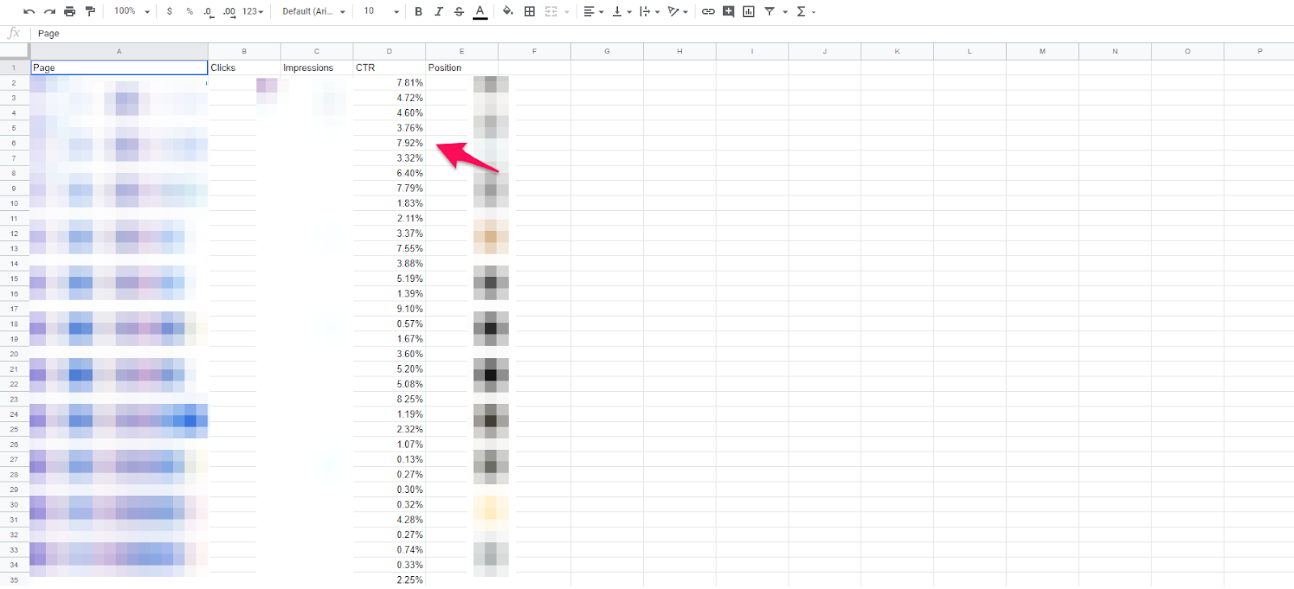
Task: Select column H header
Action: point(679,51)
